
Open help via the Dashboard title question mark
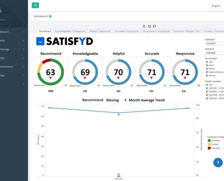coord(50,16)
